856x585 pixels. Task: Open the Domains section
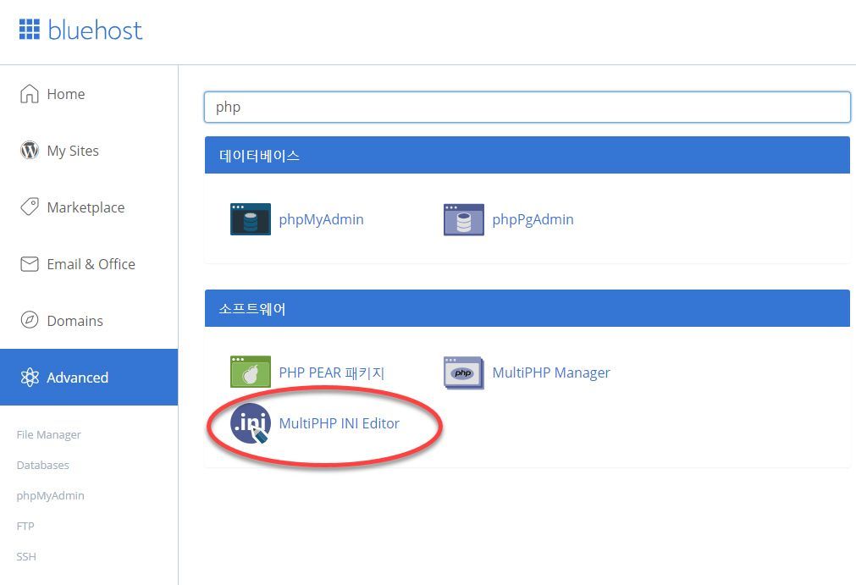pyautogui.click(x=75, y=320)
